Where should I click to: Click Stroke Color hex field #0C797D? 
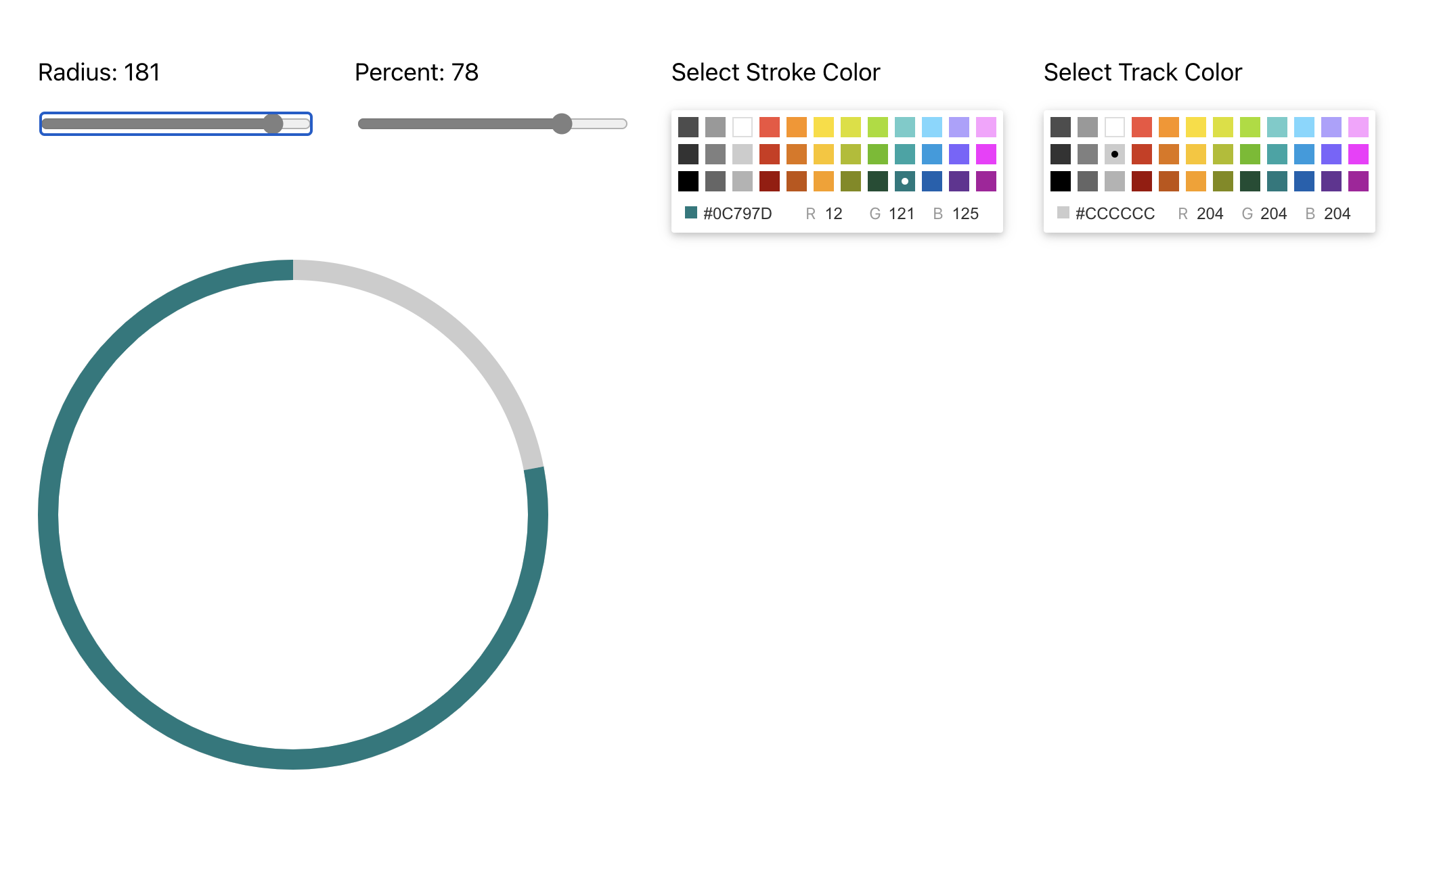coord(737,214)
